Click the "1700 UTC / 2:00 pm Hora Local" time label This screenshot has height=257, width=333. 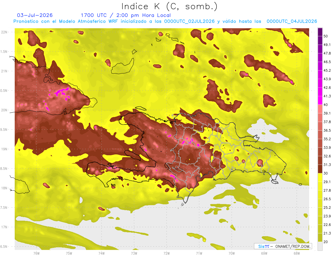click(x=126, y=15)
